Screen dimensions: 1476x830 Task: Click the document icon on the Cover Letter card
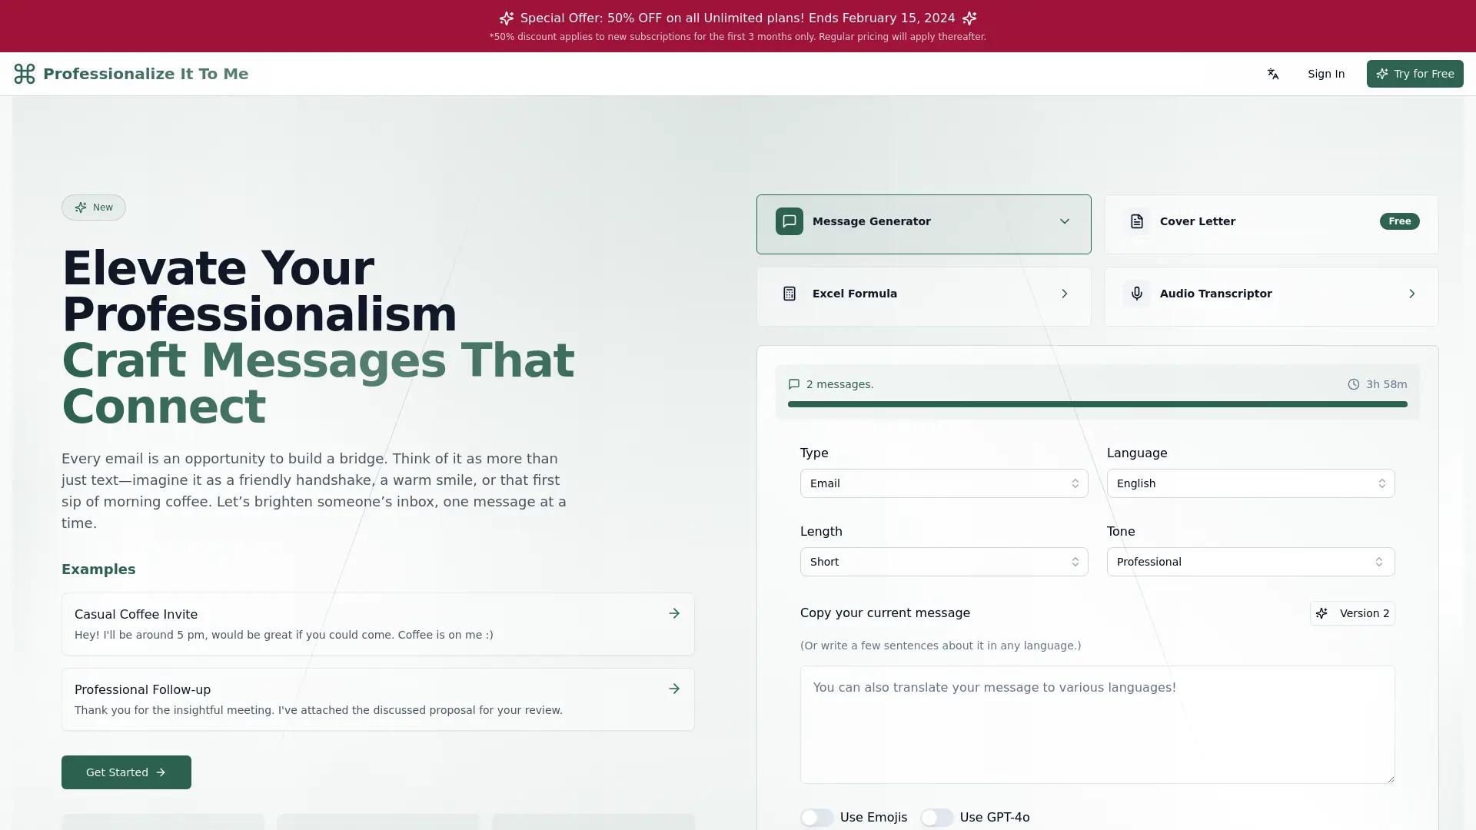(x=1136, y=221)
